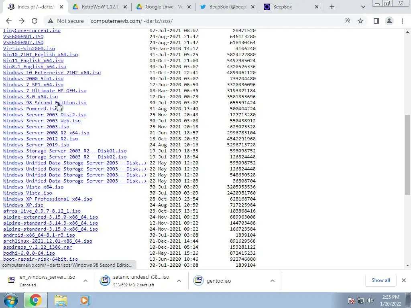Share this page via share icon
The height and width of the screenshot is (308, 411).
(x=347, y=21)
